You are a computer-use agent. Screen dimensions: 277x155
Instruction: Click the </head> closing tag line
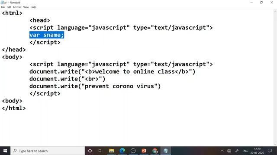(14, 50)
